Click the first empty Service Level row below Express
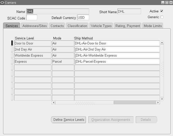173x136 pixels. coord(32,67)
